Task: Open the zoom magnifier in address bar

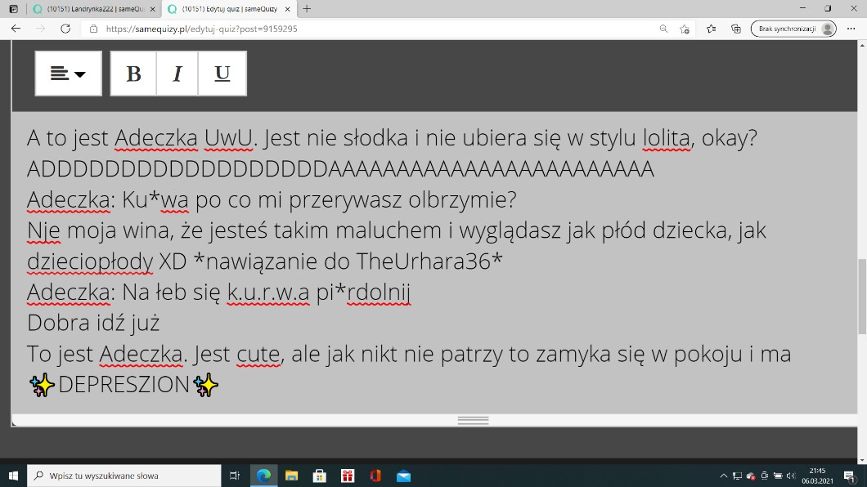Action: 663,29
